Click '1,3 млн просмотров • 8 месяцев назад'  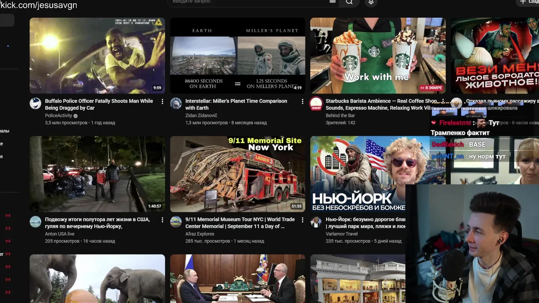tap(226, 123)
